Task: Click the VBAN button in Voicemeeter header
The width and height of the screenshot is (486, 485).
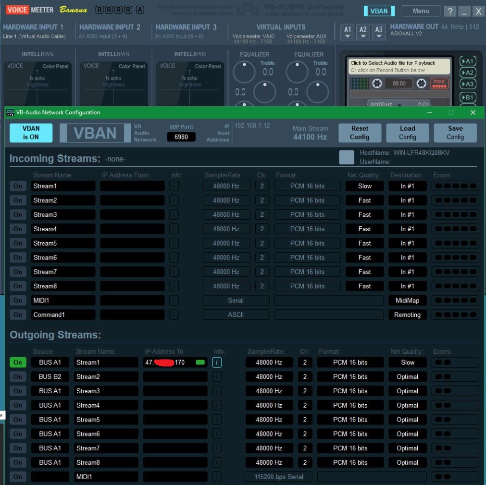Action: pos(379,11)
